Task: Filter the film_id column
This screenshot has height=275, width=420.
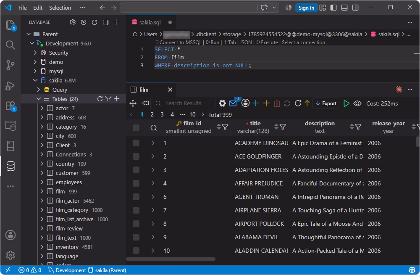Action: pos(225,127)
